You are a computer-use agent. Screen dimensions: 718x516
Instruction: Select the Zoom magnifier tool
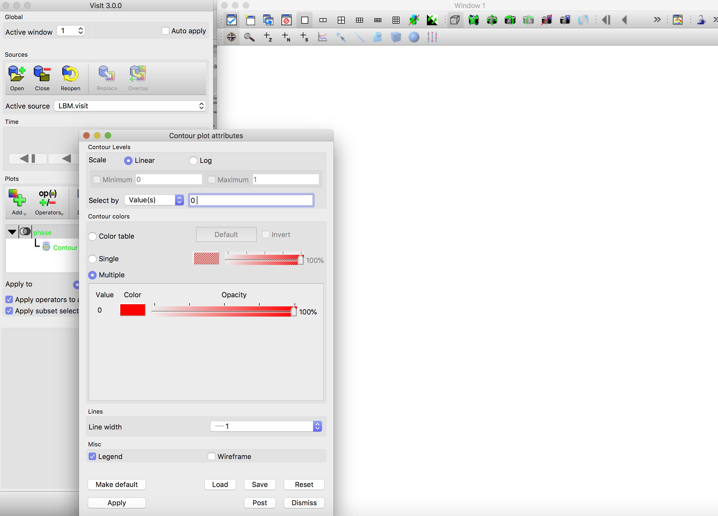coord(249,37)
